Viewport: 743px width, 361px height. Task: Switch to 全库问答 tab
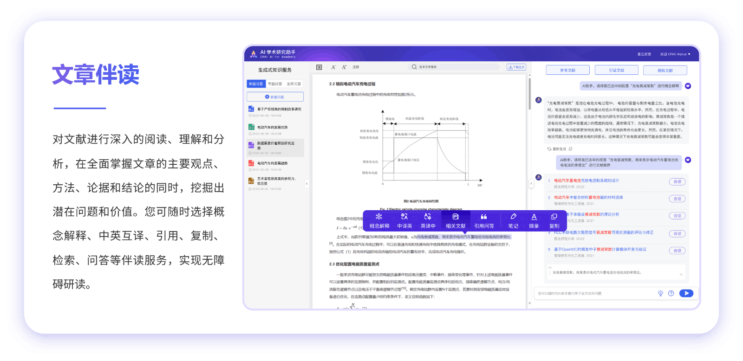point(293,84)
